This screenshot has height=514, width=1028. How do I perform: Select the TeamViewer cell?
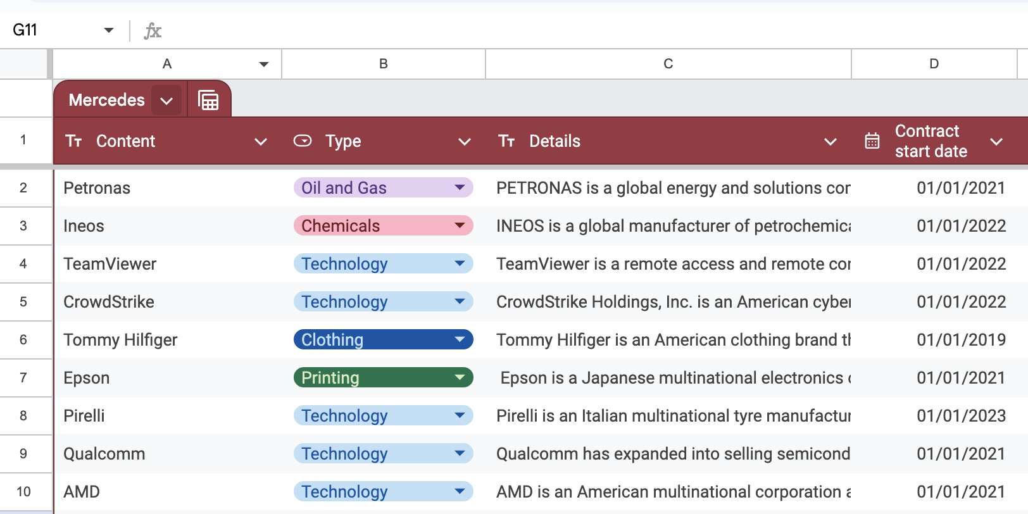coord(168,264)
